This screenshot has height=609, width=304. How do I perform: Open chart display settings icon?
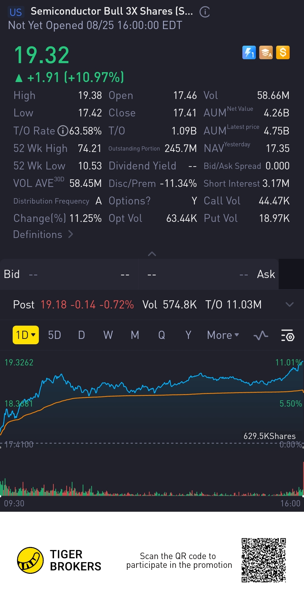288,335
